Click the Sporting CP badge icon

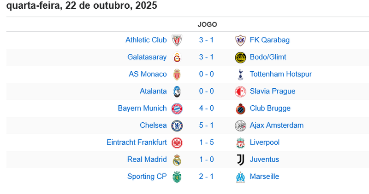click(x=177, y=177)
